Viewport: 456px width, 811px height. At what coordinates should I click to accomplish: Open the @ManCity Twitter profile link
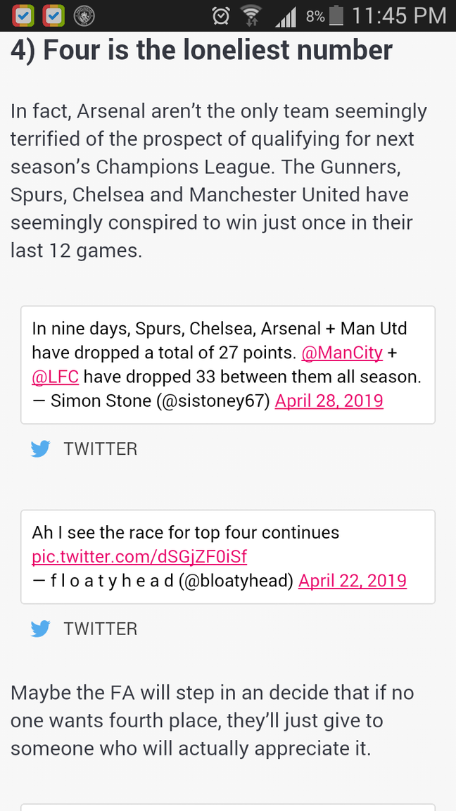click(341, 353)
